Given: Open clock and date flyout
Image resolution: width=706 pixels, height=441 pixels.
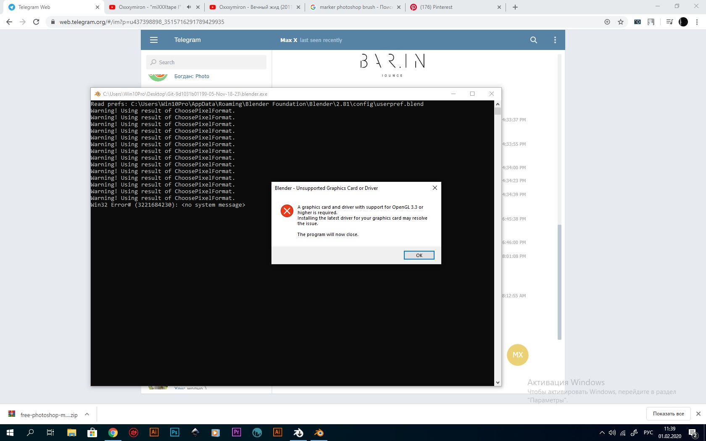Looking at the screenshot, I should (669, 433).
